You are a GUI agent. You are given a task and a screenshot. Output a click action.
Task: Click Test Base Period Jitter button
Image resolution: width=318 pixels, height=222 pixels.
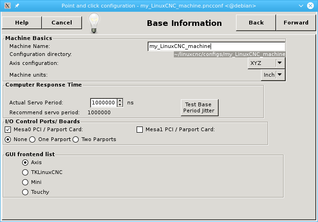(x=200, y=107)
